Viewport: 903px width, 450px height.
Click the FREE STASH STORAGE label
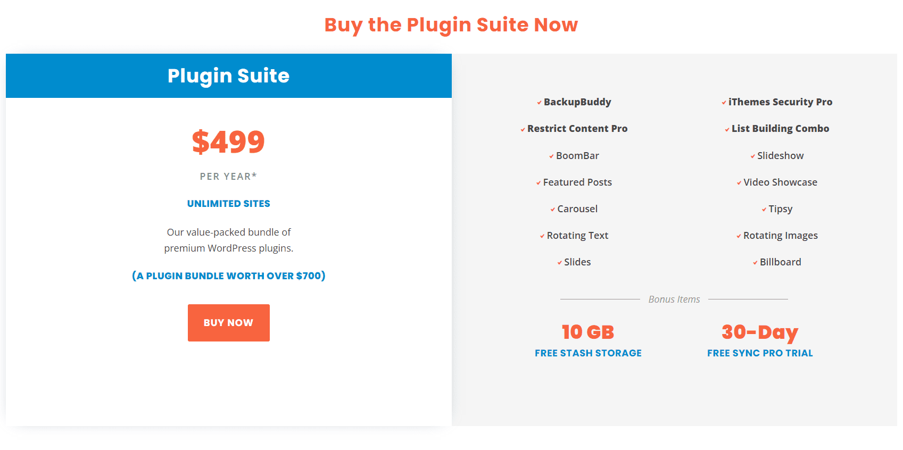(x=588, y=353)
